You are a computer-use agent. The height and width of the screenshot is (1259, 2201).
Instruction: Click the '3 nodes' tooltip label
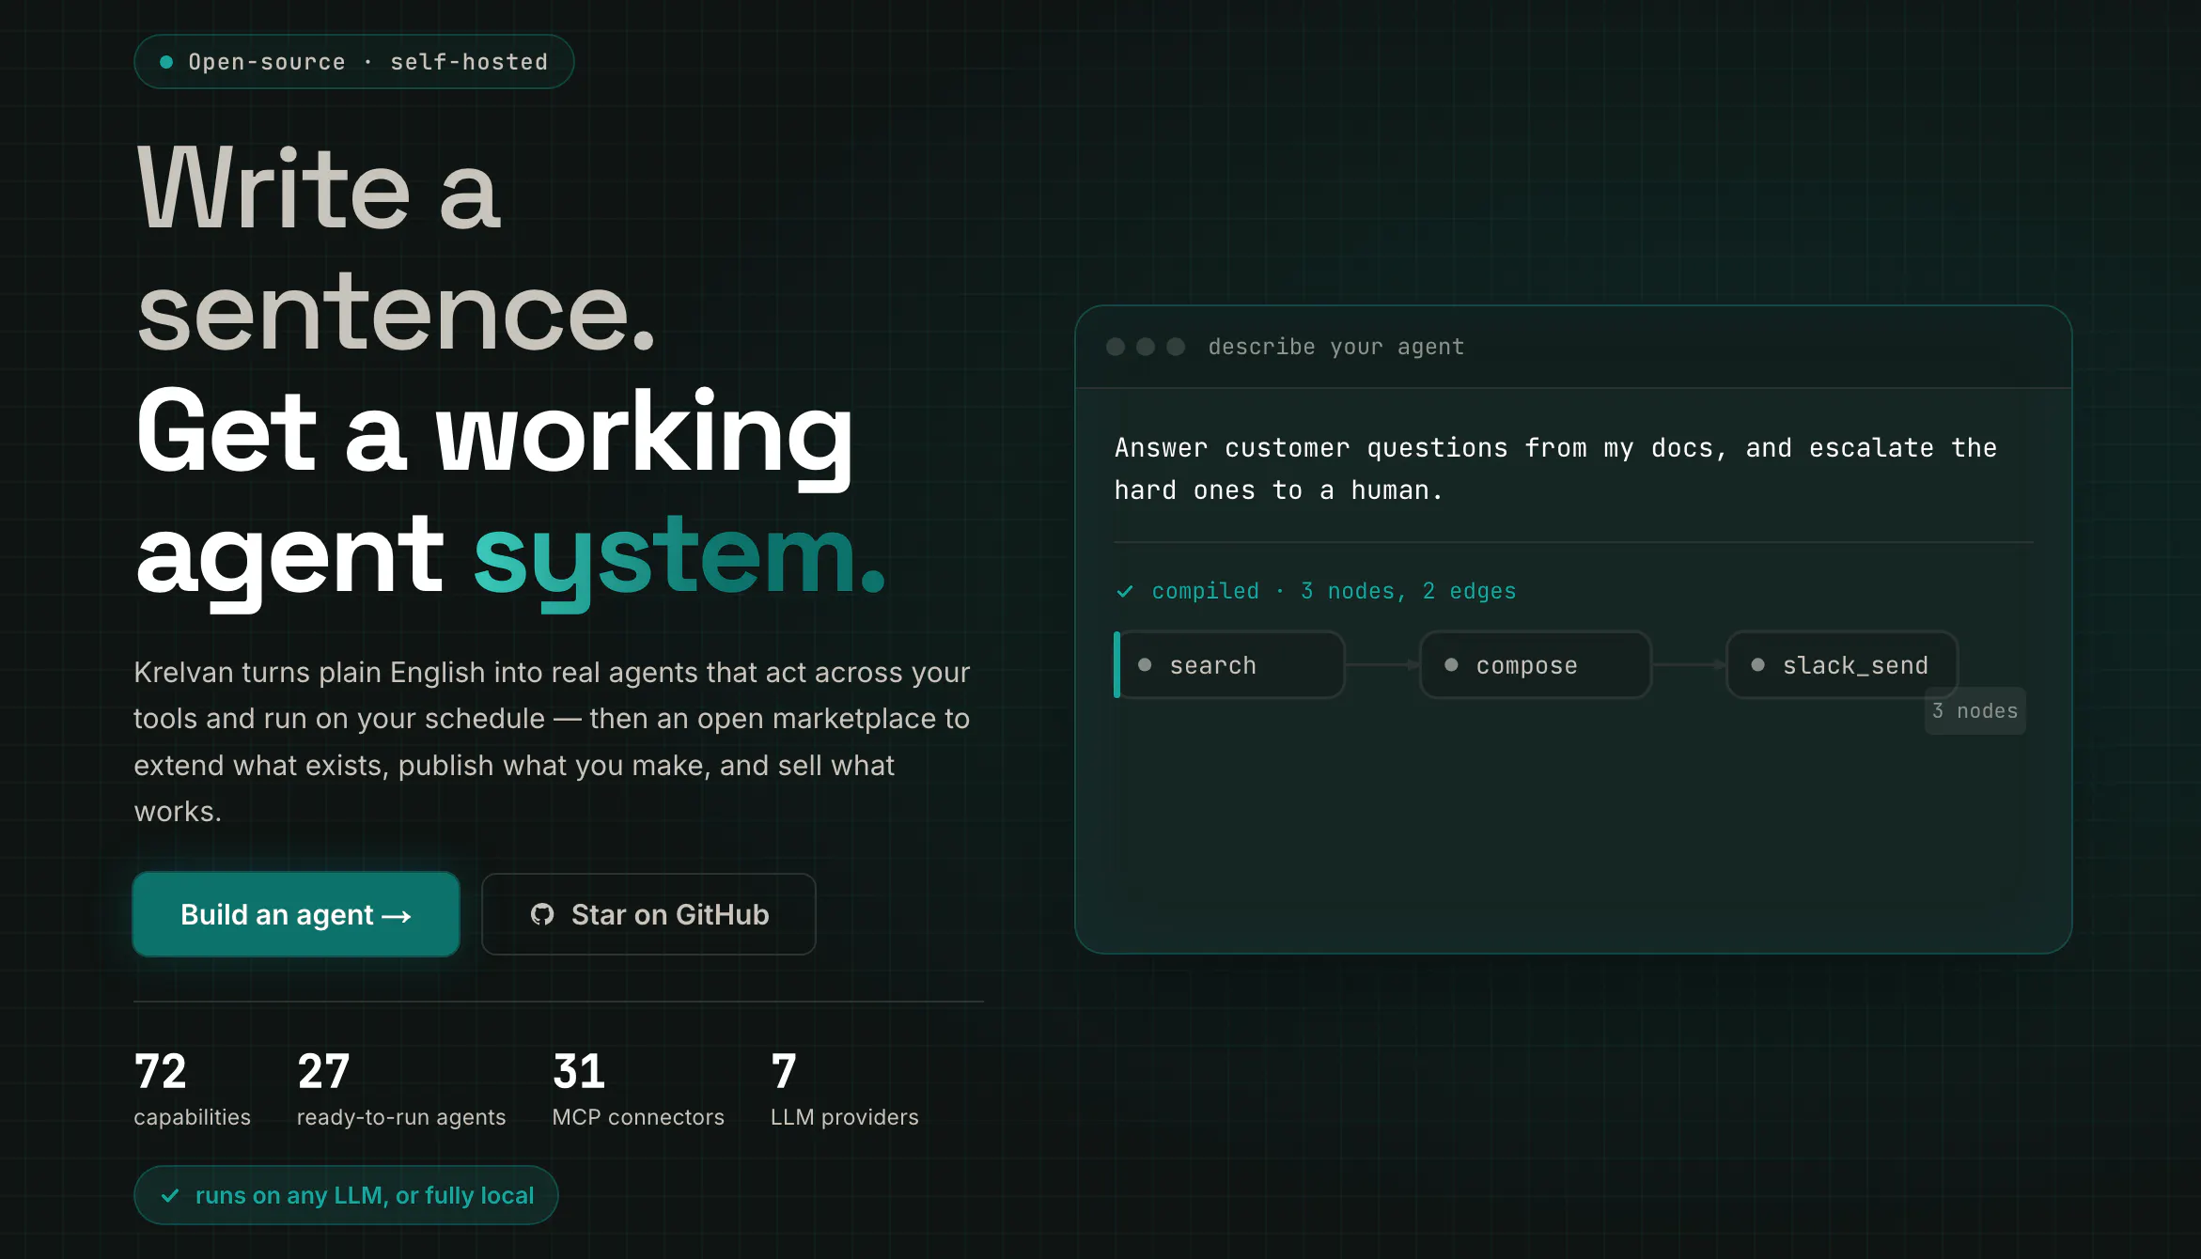tap(1975, 711)
